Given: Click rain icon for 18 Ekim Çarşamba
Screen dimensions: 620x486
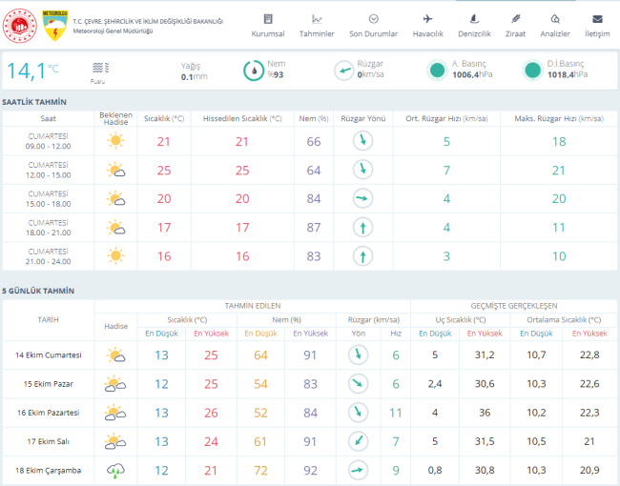Looking at the screenshot, I should 115,470.
